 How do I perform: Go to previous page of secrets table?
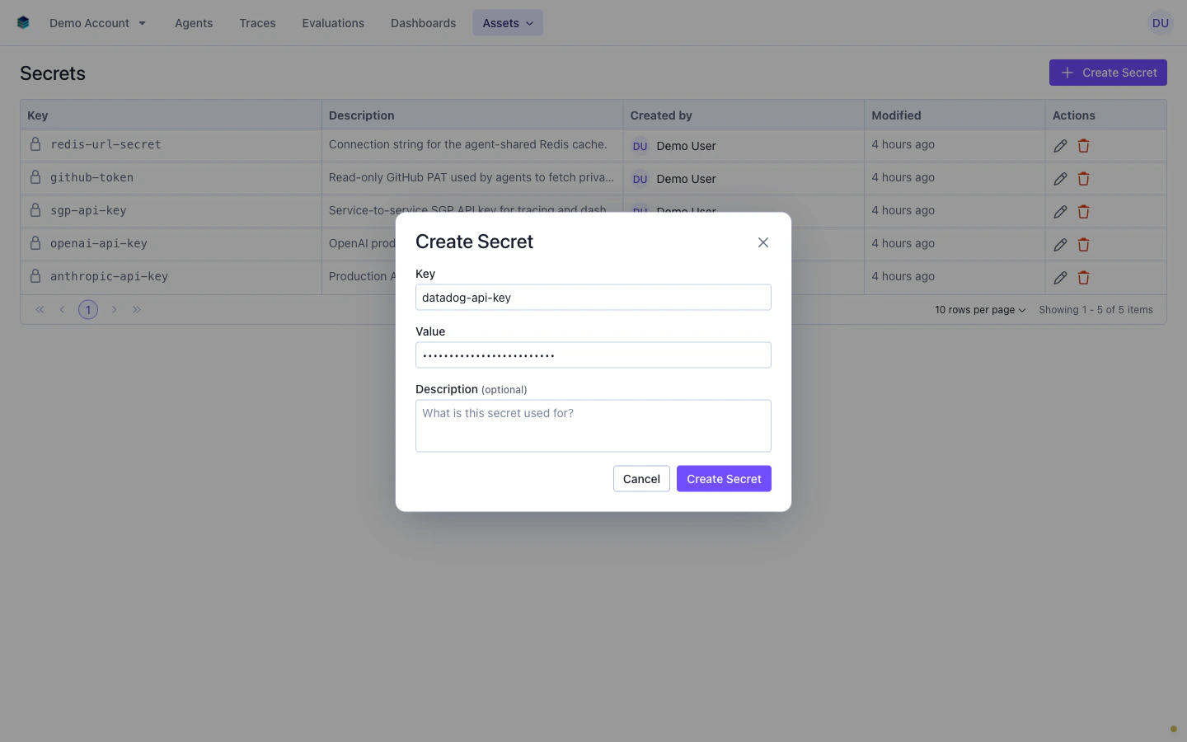tap(62, 310)
